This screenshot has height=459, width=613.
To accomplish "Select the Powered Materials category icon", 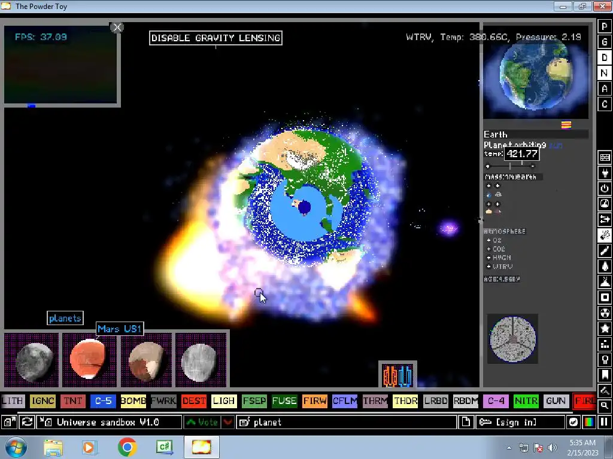I will coord(605,188).
